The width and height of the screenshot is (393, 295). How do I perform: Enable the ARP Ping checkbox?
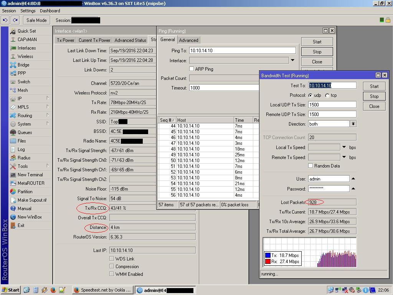(192, 69)
